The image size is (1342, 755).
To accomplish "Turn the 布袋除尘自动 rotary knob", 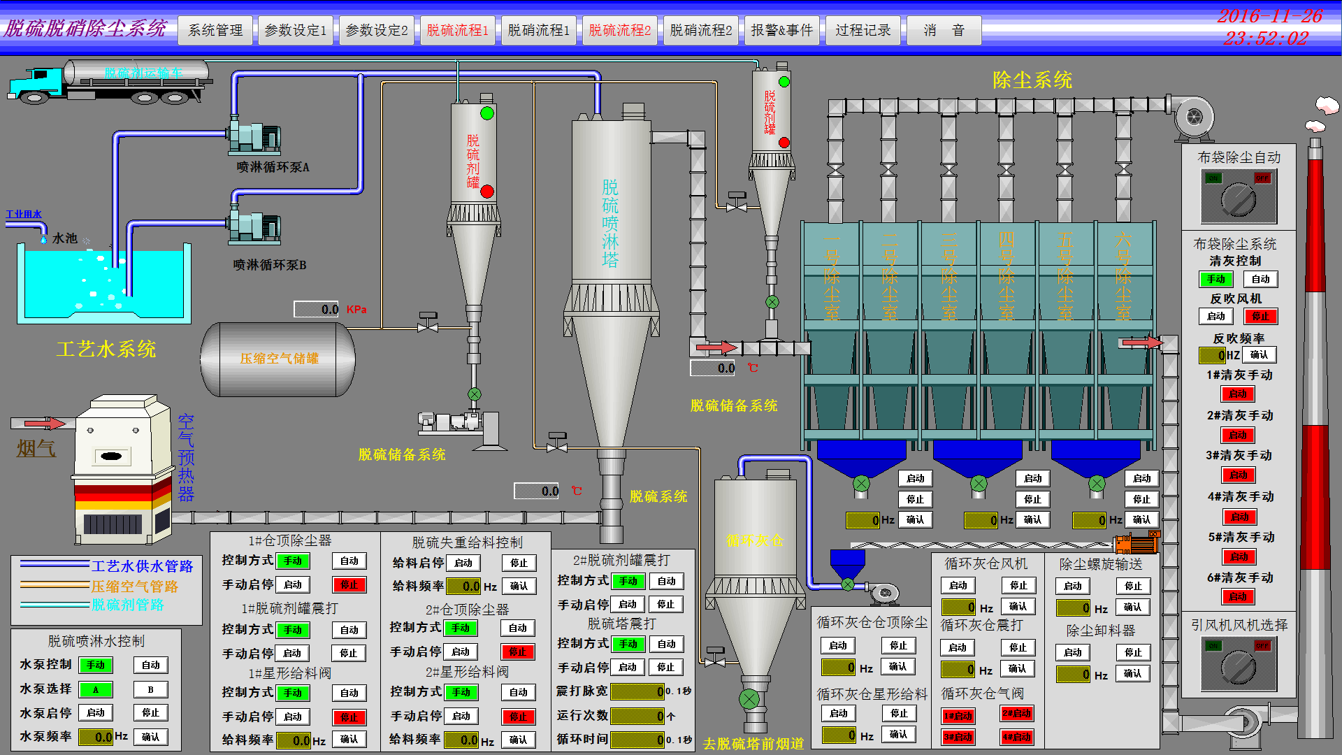I will 1239,198.
